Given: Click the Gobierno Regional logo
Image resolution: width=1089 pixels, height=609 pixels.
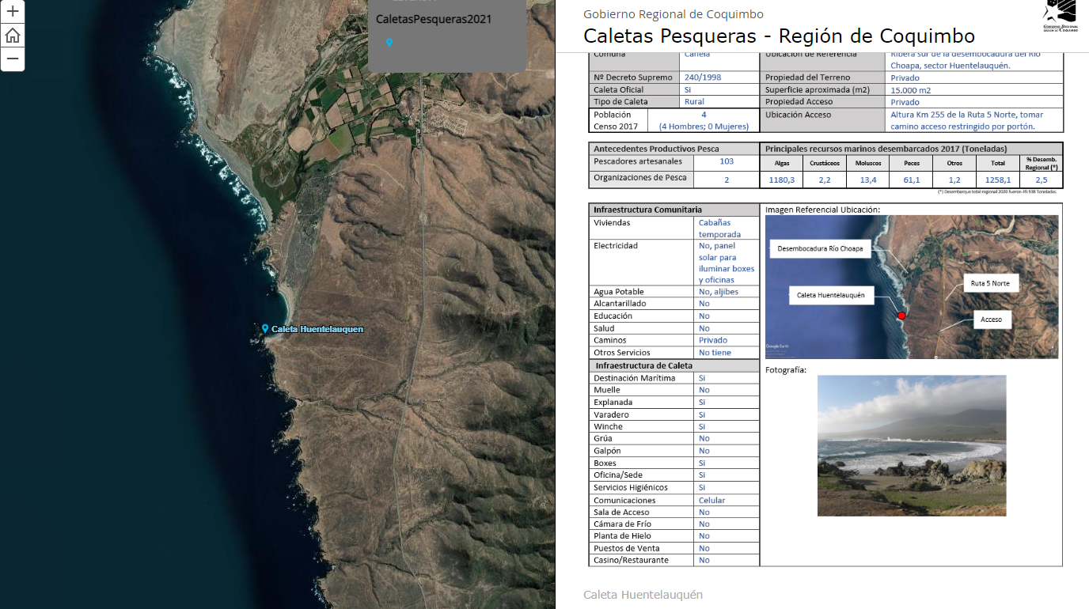Looking at the screenshot, I should point(1060,16).
